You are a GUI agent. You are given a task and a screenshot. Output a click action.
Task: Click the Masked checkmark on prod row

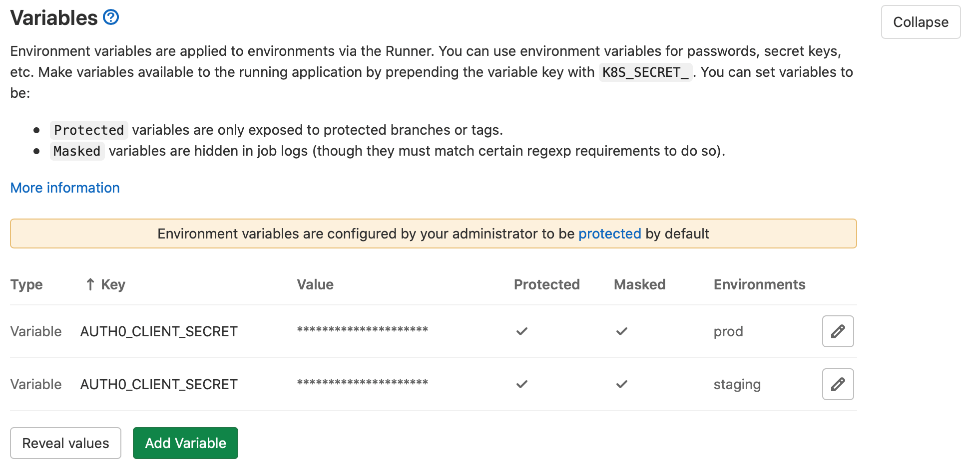tap(621, 331)
